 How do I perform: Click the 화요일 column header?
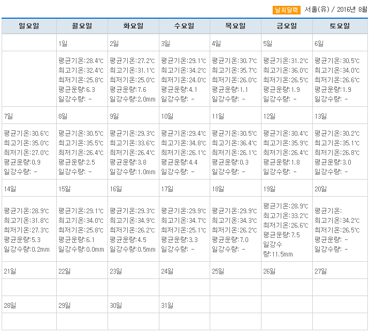(133, 26)
